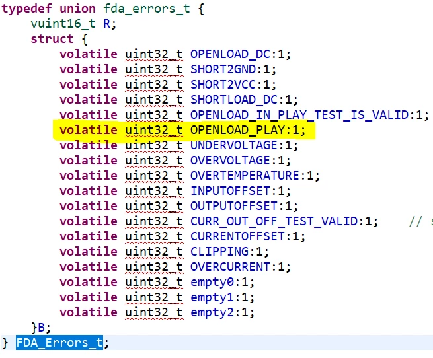Click the vuint16_t type on line two
The image size is (433, 358).
coord(63,24)
